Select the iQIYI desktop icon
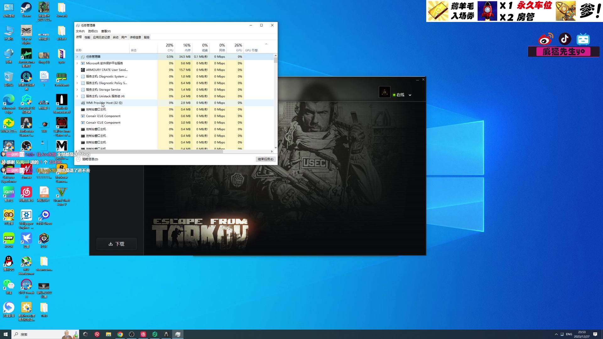Screen dimensions: 603x339 (x=9, y=194)
